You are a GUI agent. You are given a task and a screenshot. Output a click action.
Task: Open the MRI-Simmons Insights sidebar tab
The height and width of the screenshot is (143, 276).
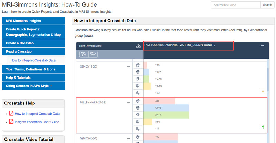33,21
